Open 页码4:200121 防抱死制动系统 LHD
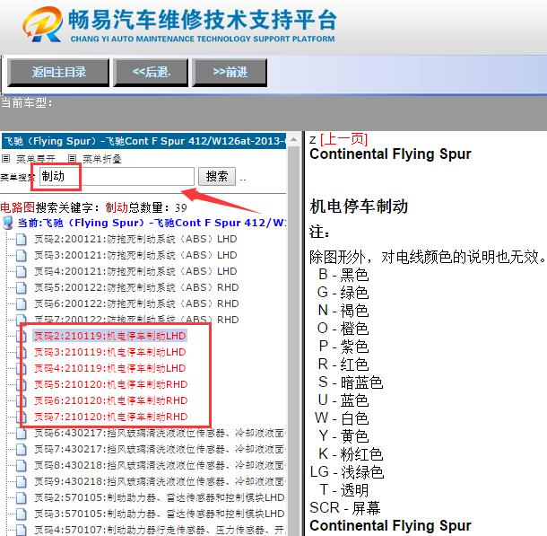Viewport: 547px width, 536px height. [x=135, y=271]
